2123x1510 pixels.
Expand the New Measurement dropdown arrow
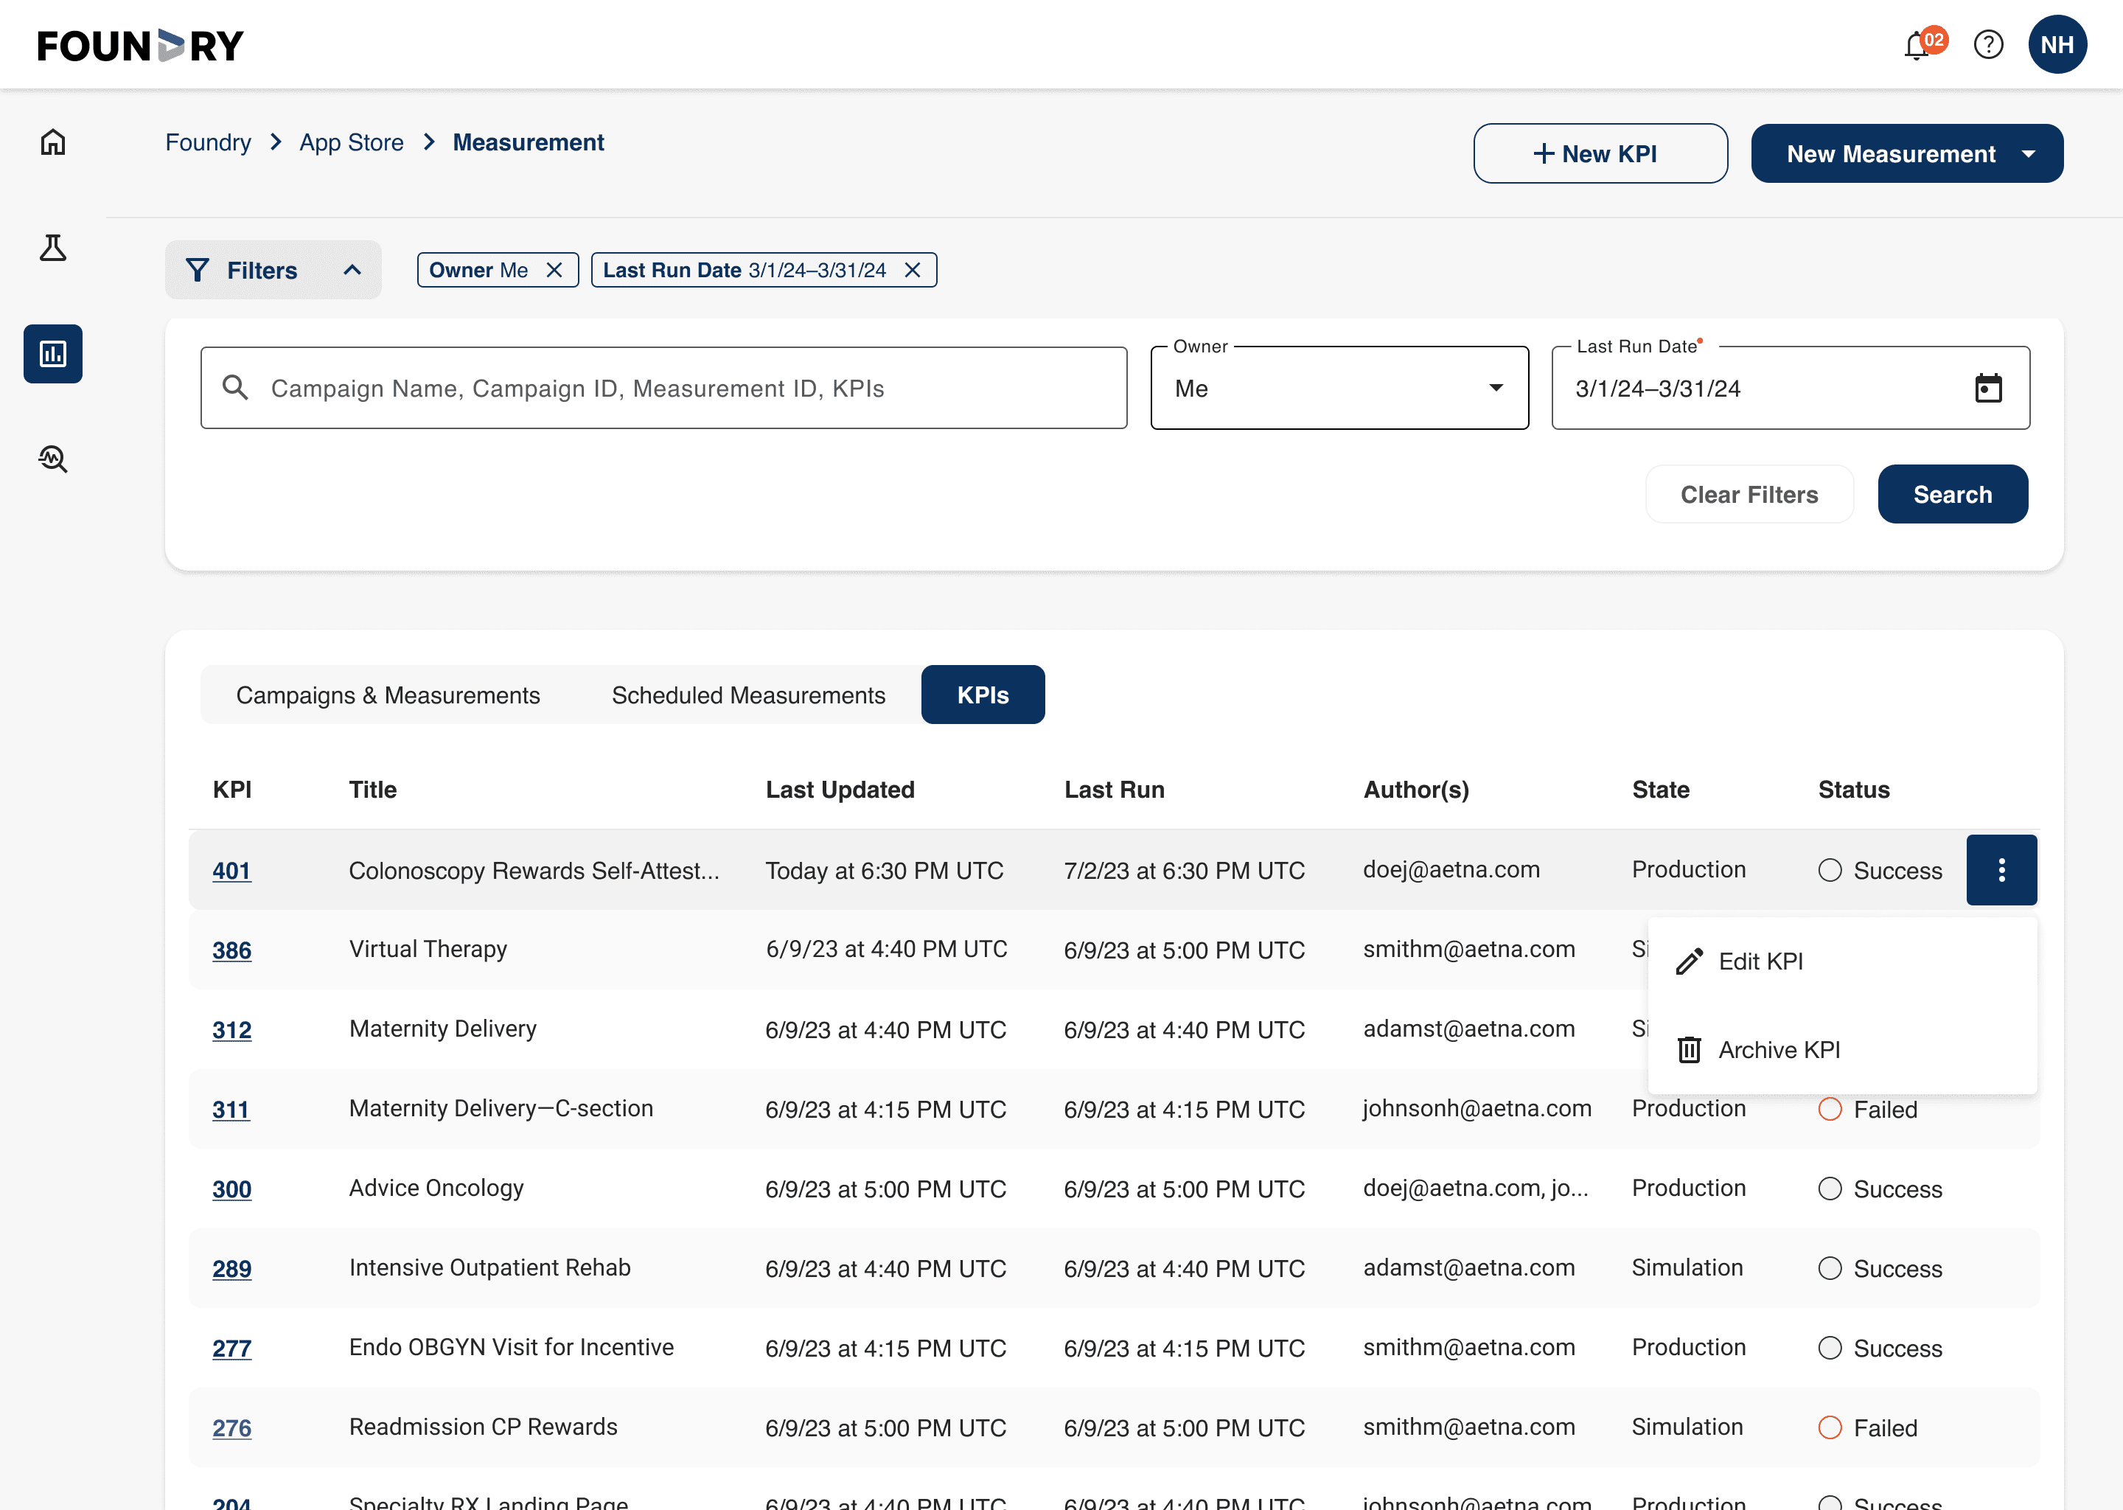[x=2029, y=154]
